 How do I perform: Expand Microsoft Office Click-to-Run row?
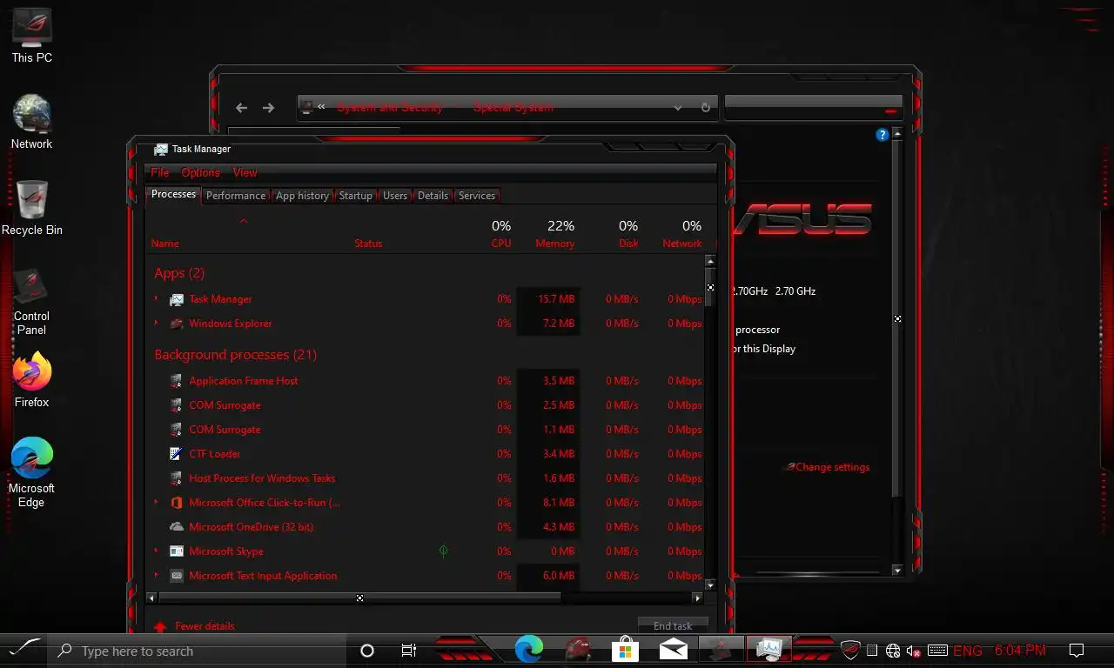[157, 502]
